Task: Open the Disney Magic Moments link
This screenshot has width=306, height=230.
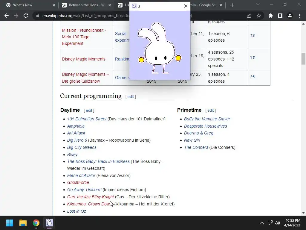Action: point(84,59)
